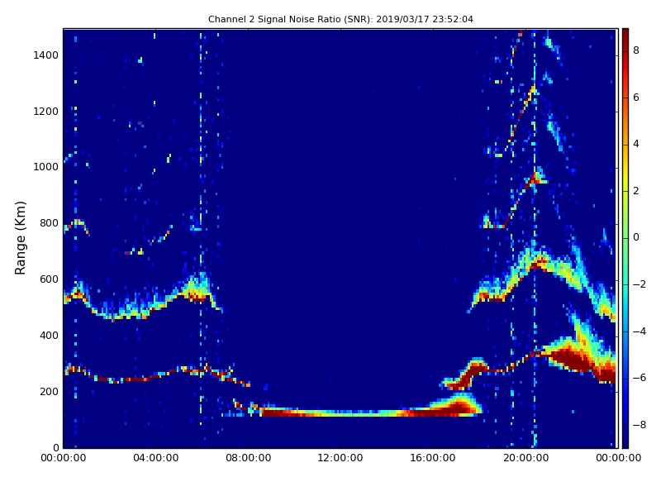The height and width of the screenshot is (496, 661).
Task: Click the colorbar value −8 label
Action: pos(639,425)
